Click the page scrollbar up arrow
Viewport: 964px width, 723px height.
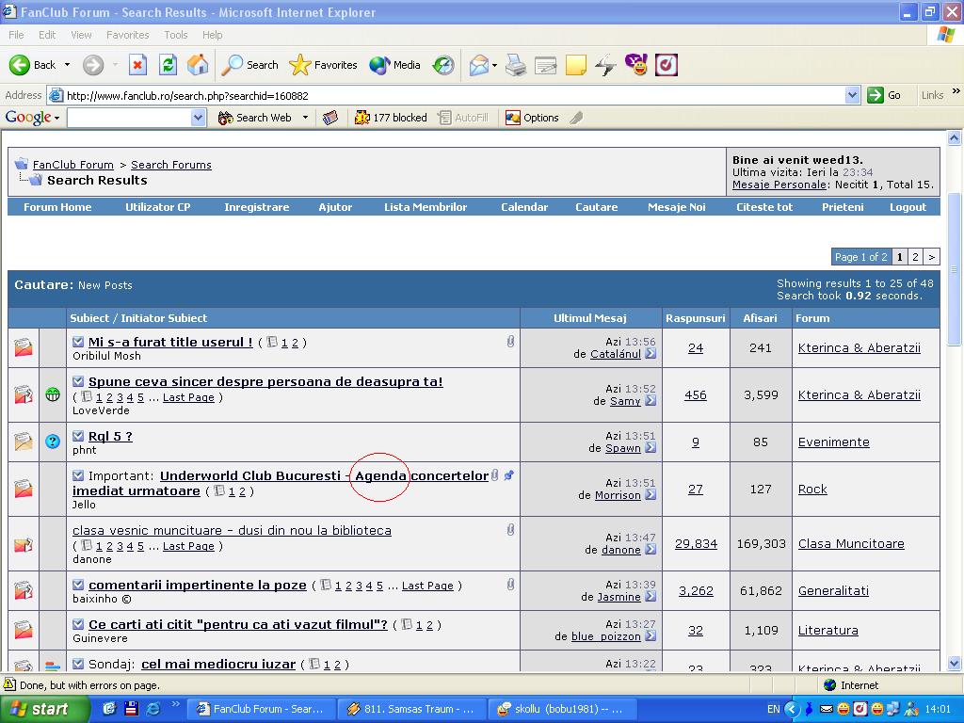point(955,138)
